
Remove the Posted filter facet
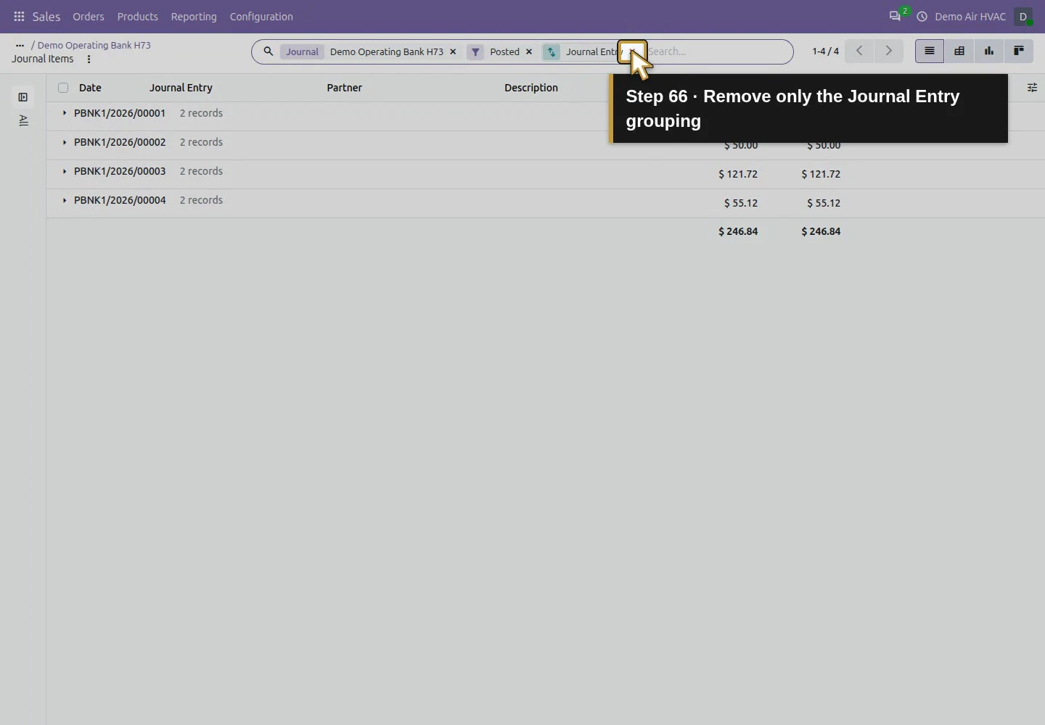[529, 51]
